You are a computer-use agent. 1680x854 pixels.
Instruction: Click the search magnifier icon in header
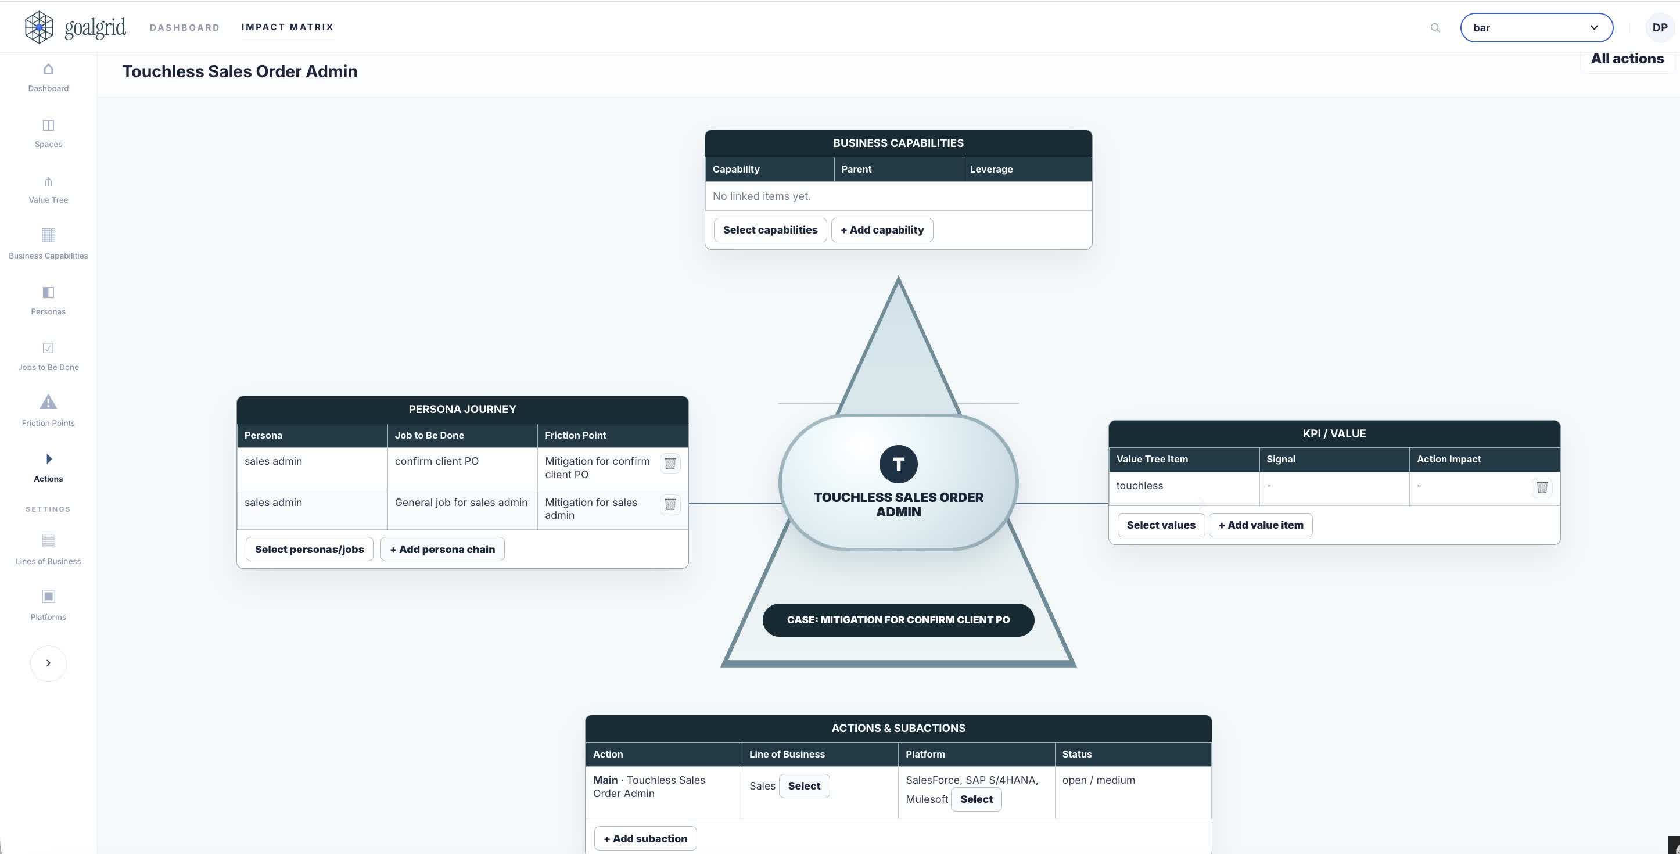[1435, 27]
